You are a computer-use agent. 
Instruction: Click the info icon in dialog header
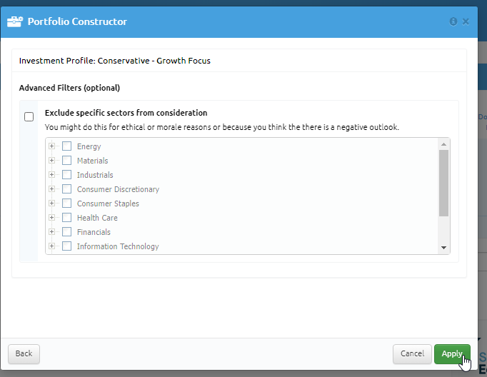pos(453,21)
